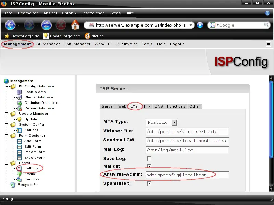Close the ISPConfig panel with the X icon
Image resolution: width=274 pixels, height=205 pixels.
click(269, 44)
